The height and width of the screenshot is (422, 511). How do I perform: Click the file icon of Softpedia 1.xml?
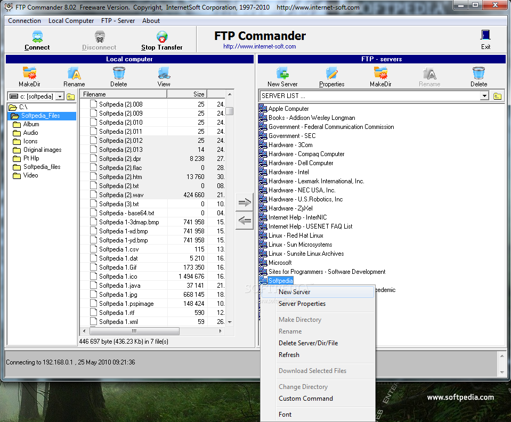[x=94, y=322]
